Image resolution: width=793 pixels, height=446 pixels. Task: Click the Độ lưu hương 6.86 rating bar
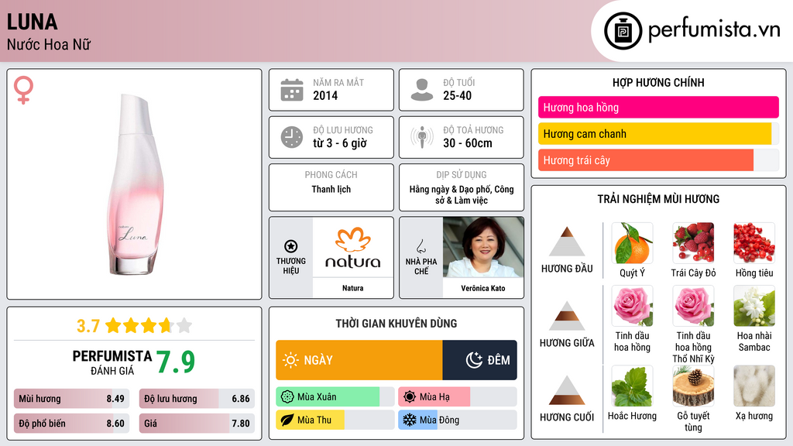(x=197, y=399)
